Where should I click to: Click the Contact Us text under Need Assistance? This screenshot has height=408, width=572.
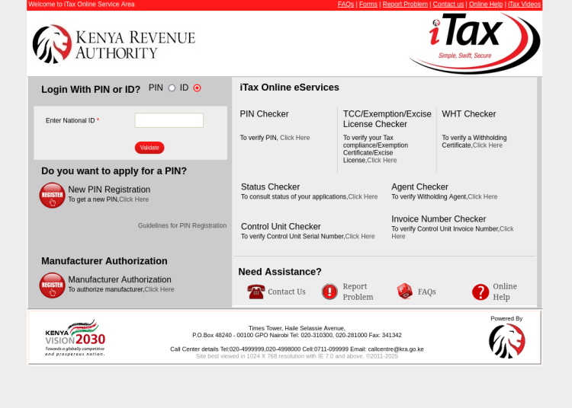point(287,292)
